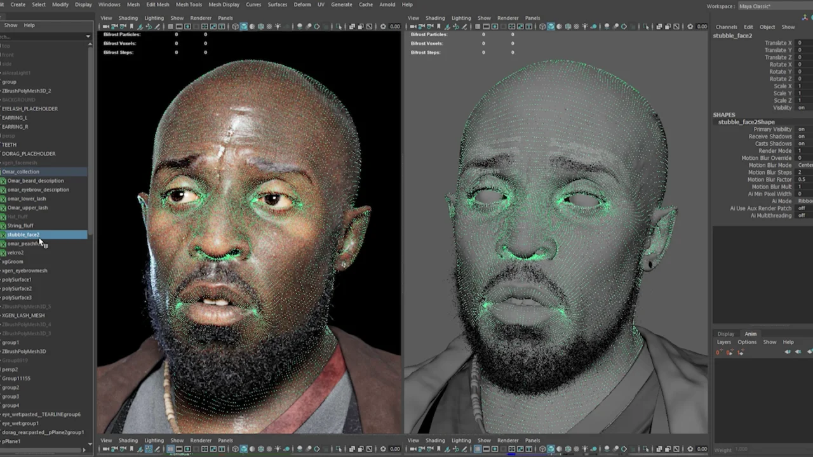Open Ai Mode value dropdown

(805, 201)
